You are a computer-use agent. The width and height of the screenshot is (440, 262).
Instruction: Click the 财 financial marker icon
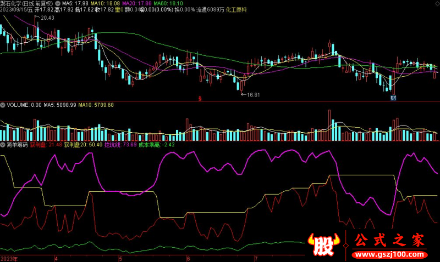click(x=393, y=98)
